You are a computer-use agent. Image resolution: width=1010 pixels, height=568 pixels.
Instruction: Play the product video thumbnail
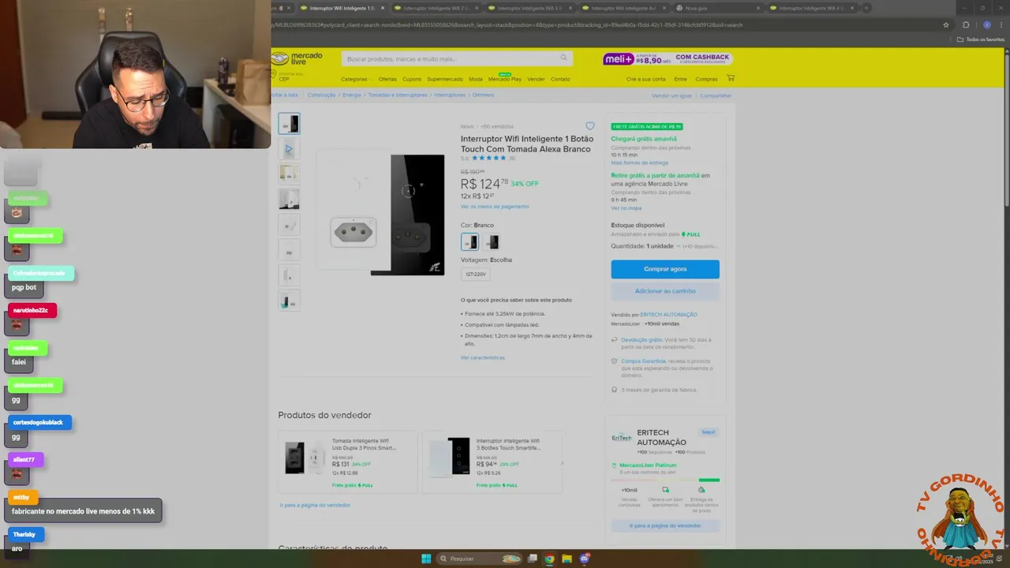[x=289, y=148]
